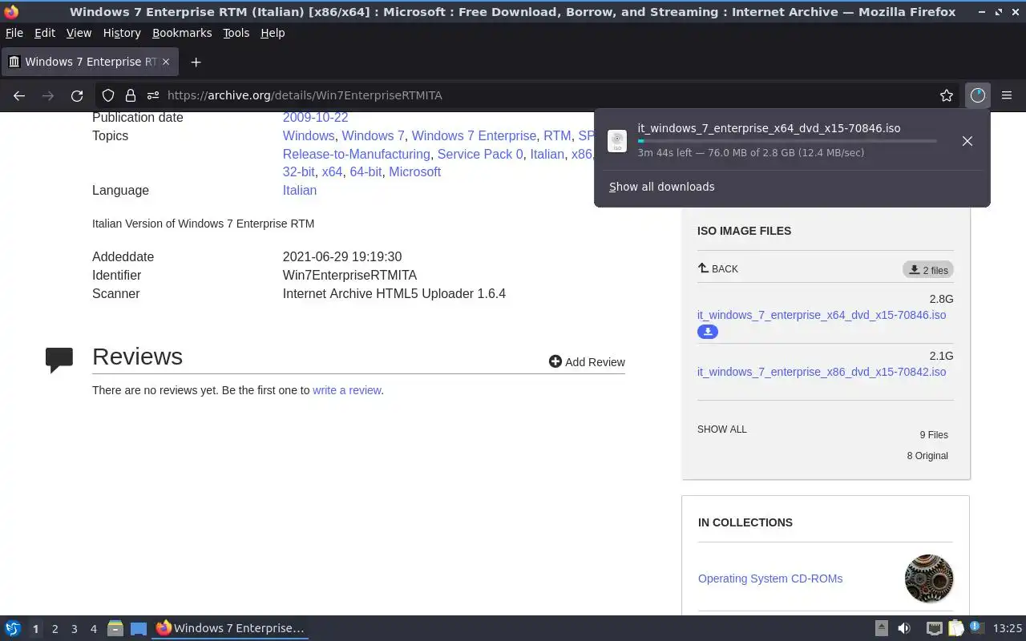Open the RTM topic link
Viewport: 1026px width, 641px height.
557,135
